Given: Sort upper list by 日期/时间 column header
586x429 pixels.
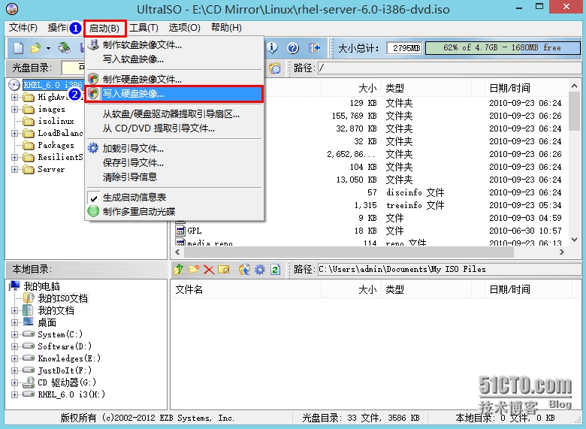Looking at the screenshot, I should tap(526, 88).
